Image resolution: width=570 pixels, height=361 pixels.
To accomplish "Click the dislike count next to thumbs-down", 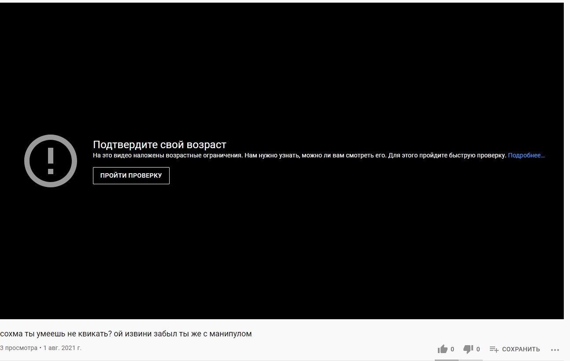I will [x=478, y=349].
